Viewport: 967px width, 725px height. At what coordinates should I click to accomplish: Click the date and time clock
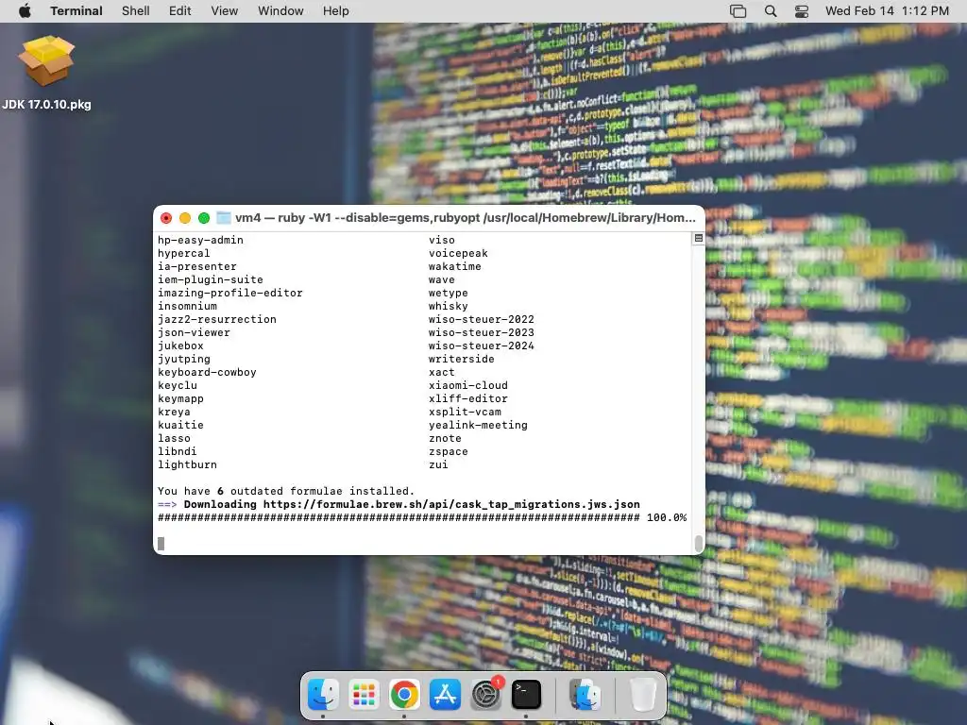point(887,11)
